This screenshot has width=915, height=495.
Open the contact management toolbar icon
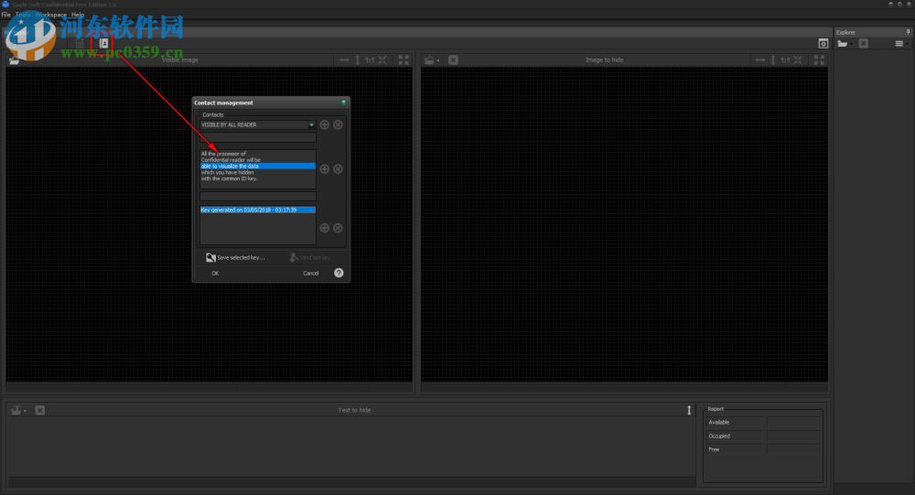[103, 43]
